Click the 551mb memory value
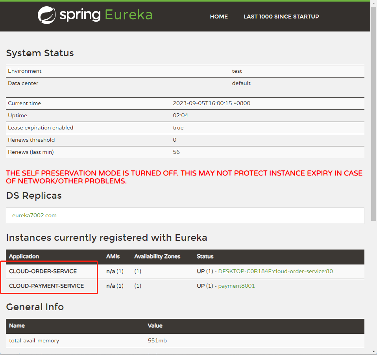Screen dimensions: 377x355 157,340
